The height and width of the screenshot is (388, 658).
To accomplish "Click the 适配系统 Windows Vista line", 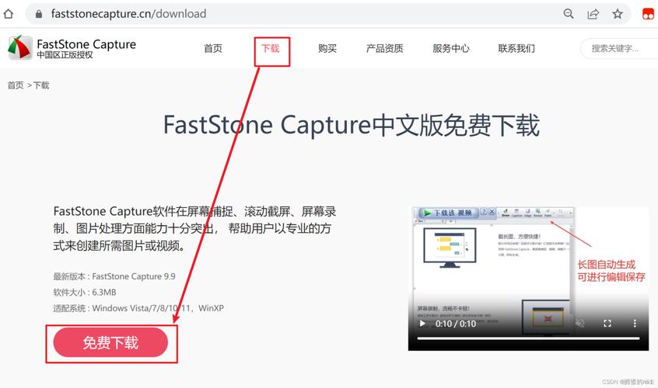I will coord(138,308).
